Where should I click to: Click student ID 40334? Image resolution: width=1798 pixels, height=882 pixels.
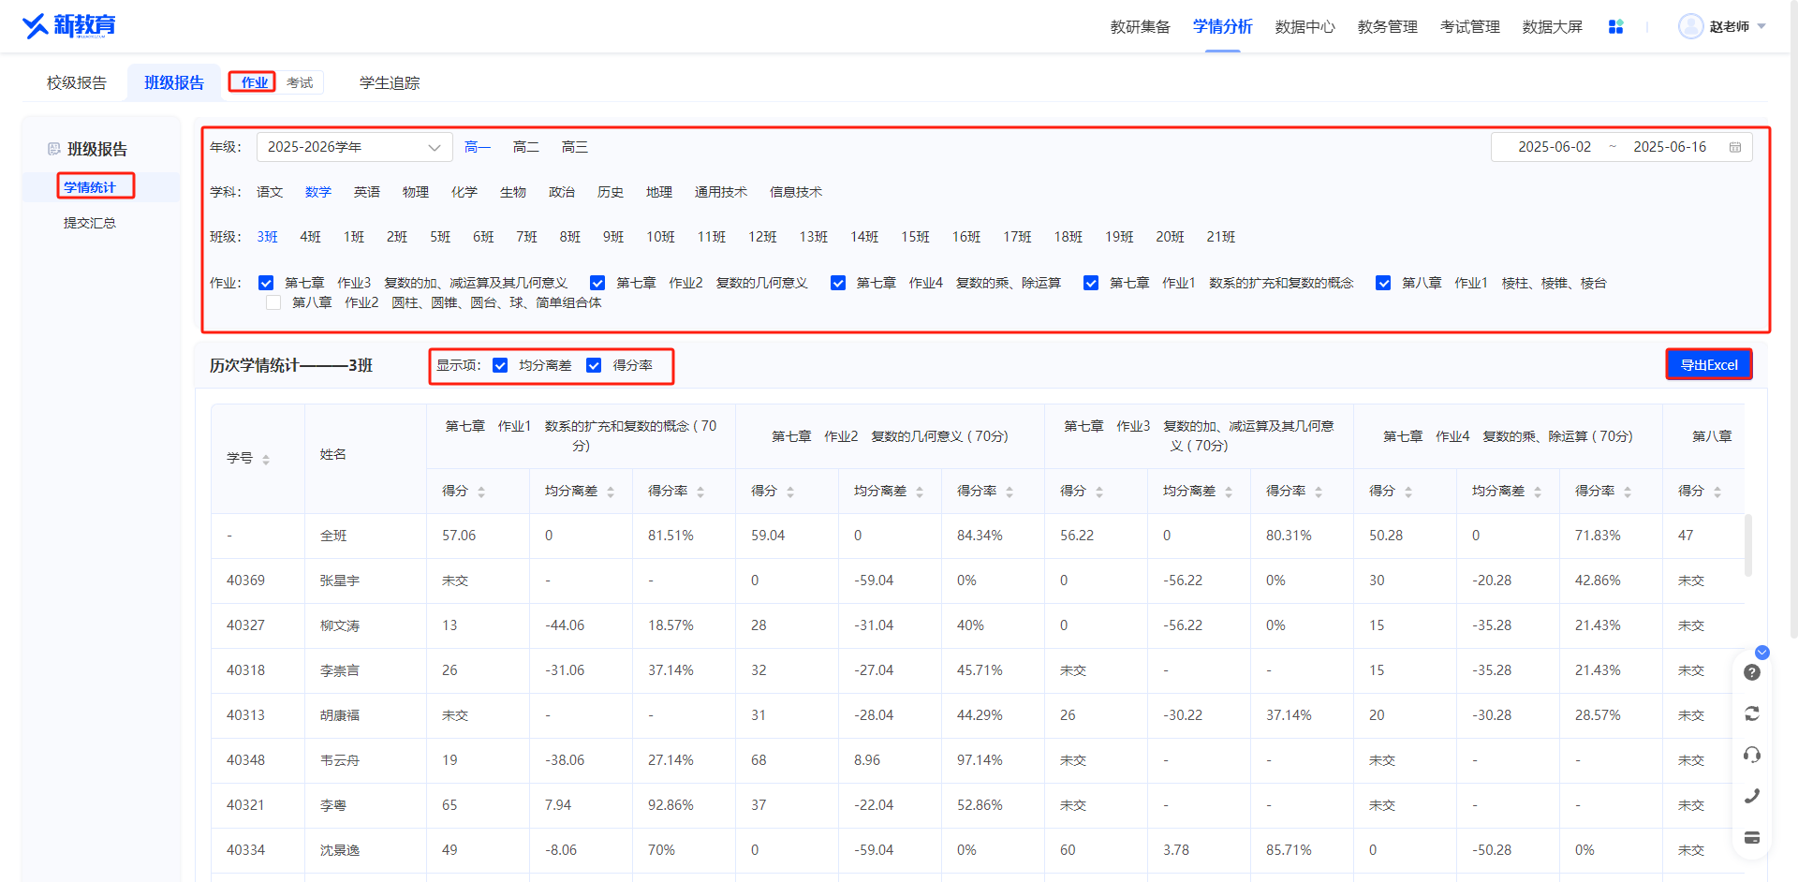click(x=245, y=850)
